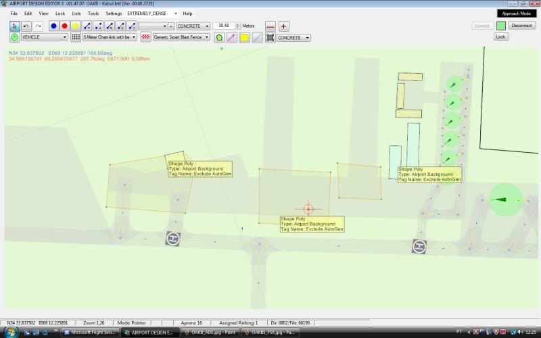
Task: Click the green connection status swatch
Action: click(501, 26)
